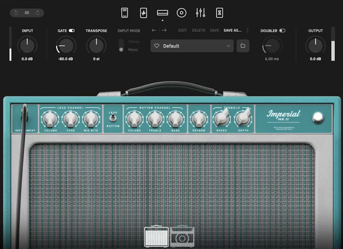Click the REVERB knob
The image size is (343, 249).
[x=199, y=119]
